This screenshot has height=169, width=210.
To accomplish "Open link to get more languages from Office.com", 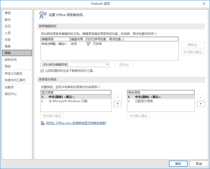I will tap(76, 123).
